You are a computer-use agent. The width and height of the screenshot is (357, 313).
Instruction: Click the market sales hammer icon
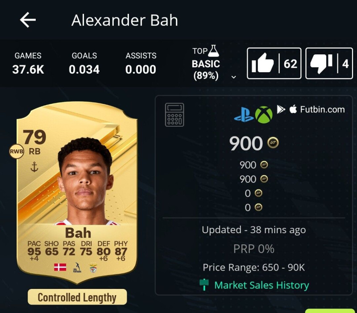(204, 284)
